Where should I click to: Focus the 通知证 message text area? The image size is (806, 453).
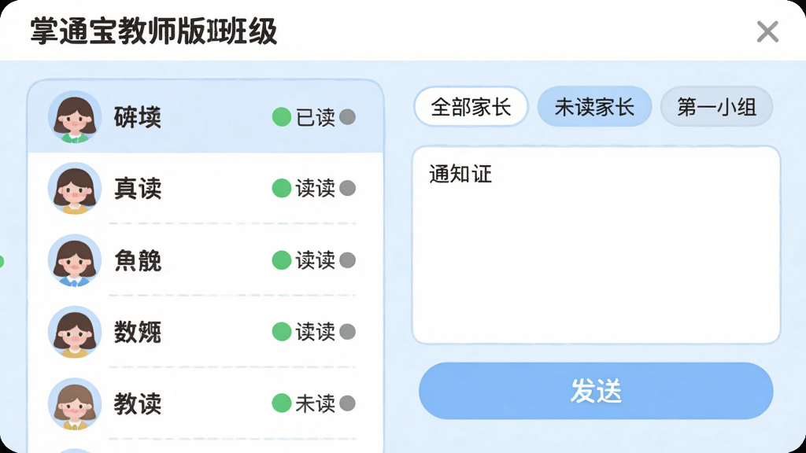pos(597,245)
